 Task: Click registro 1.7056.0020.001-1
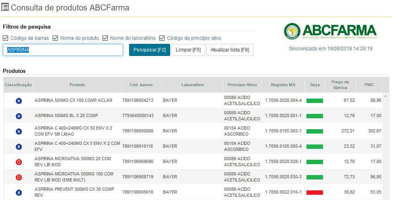click(x=283, y=115)
